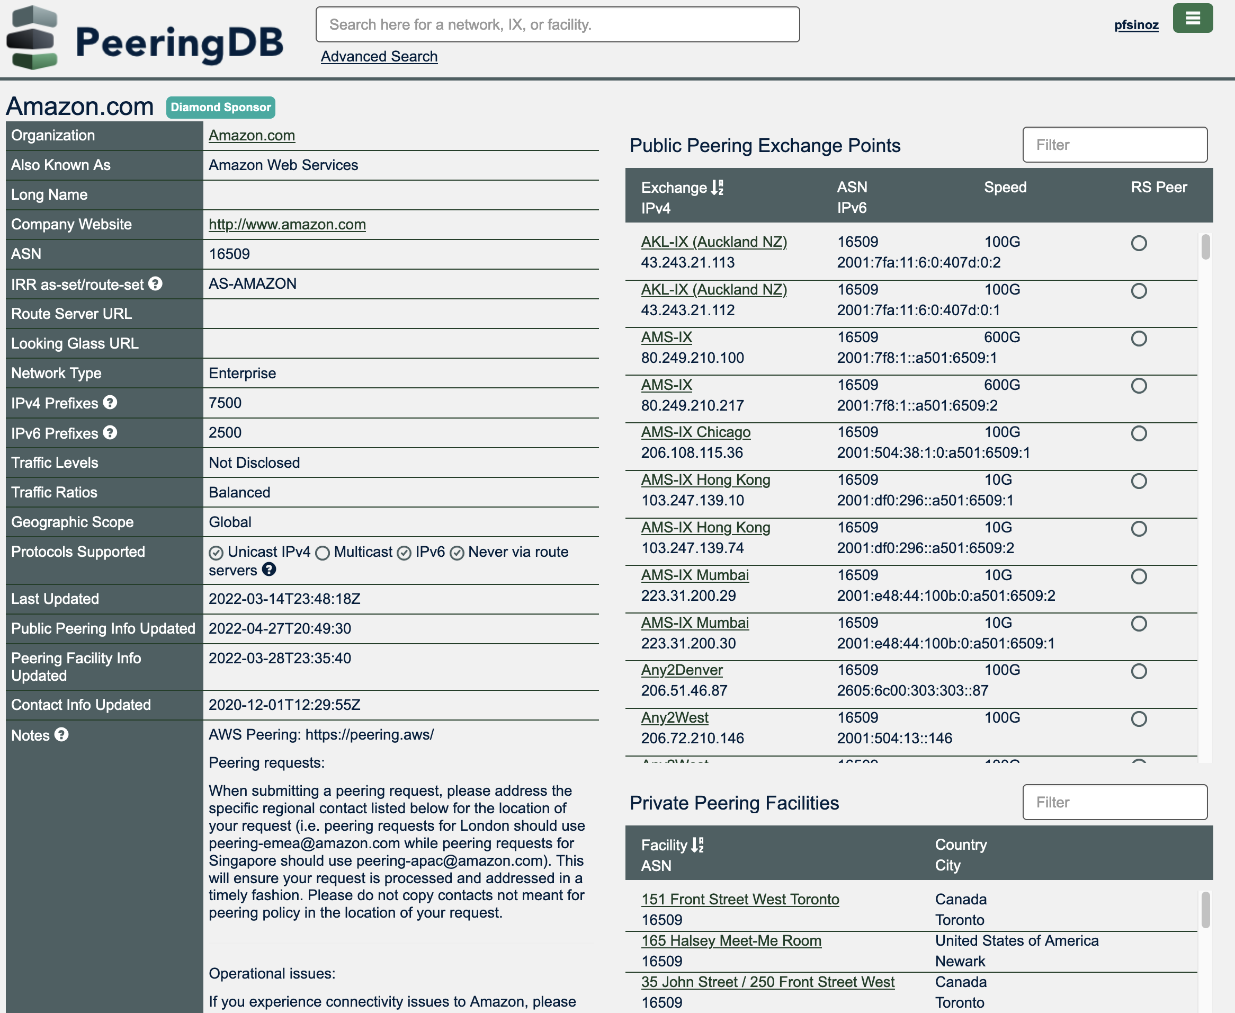Open 151 Front Street West Toronto facility
Image resolution: width=1235 pixels, height=1013 pixels.
[x=739, y=899]
